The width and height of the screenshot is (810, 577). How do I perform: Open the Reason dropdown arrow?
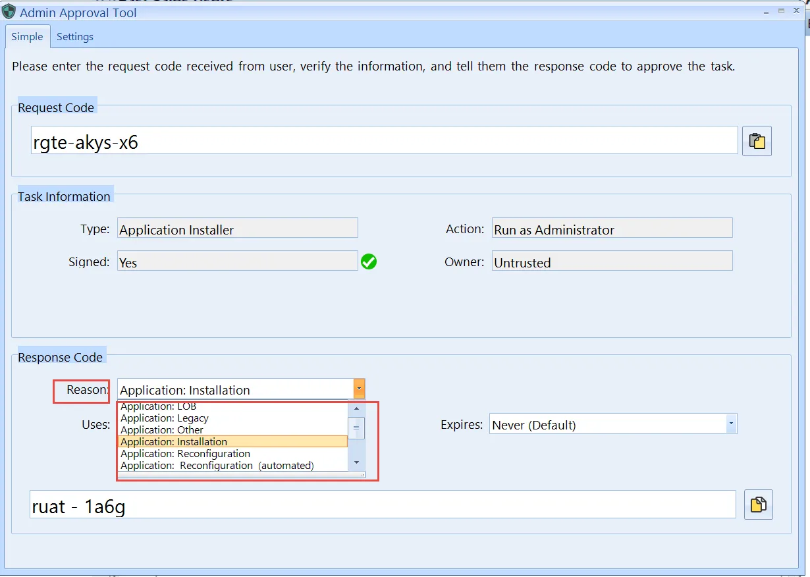(x=359, y=389)
